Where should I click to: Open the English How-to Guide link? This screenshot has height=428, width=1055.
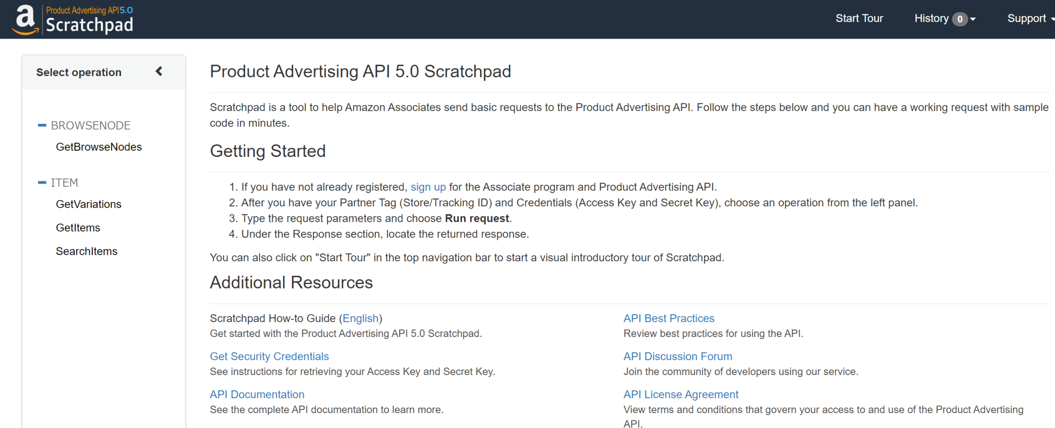(361, 318)
